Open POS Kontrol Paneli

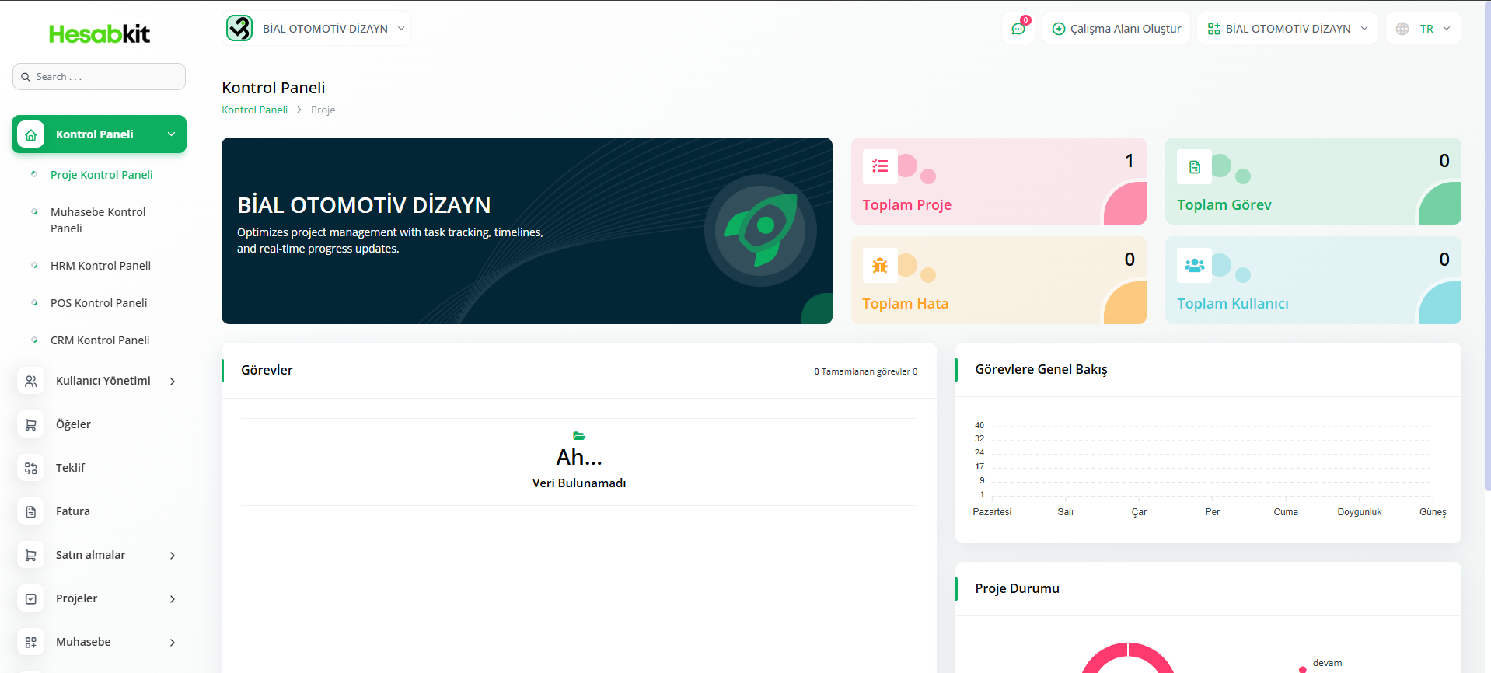(99, 303)
